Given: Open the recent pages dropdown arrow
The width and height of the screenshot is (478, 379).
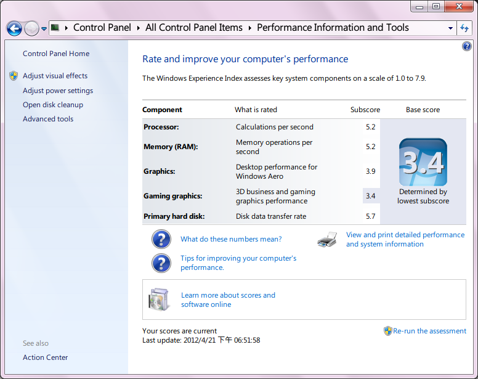Looking at the screenshot, I should pos(44,29).
